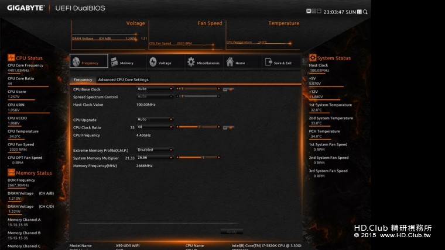The height and width of the screenshot is (250, 445).
Task: Expand the System Memory Multiplier dropdown
Action: click(x=155, y=158)
